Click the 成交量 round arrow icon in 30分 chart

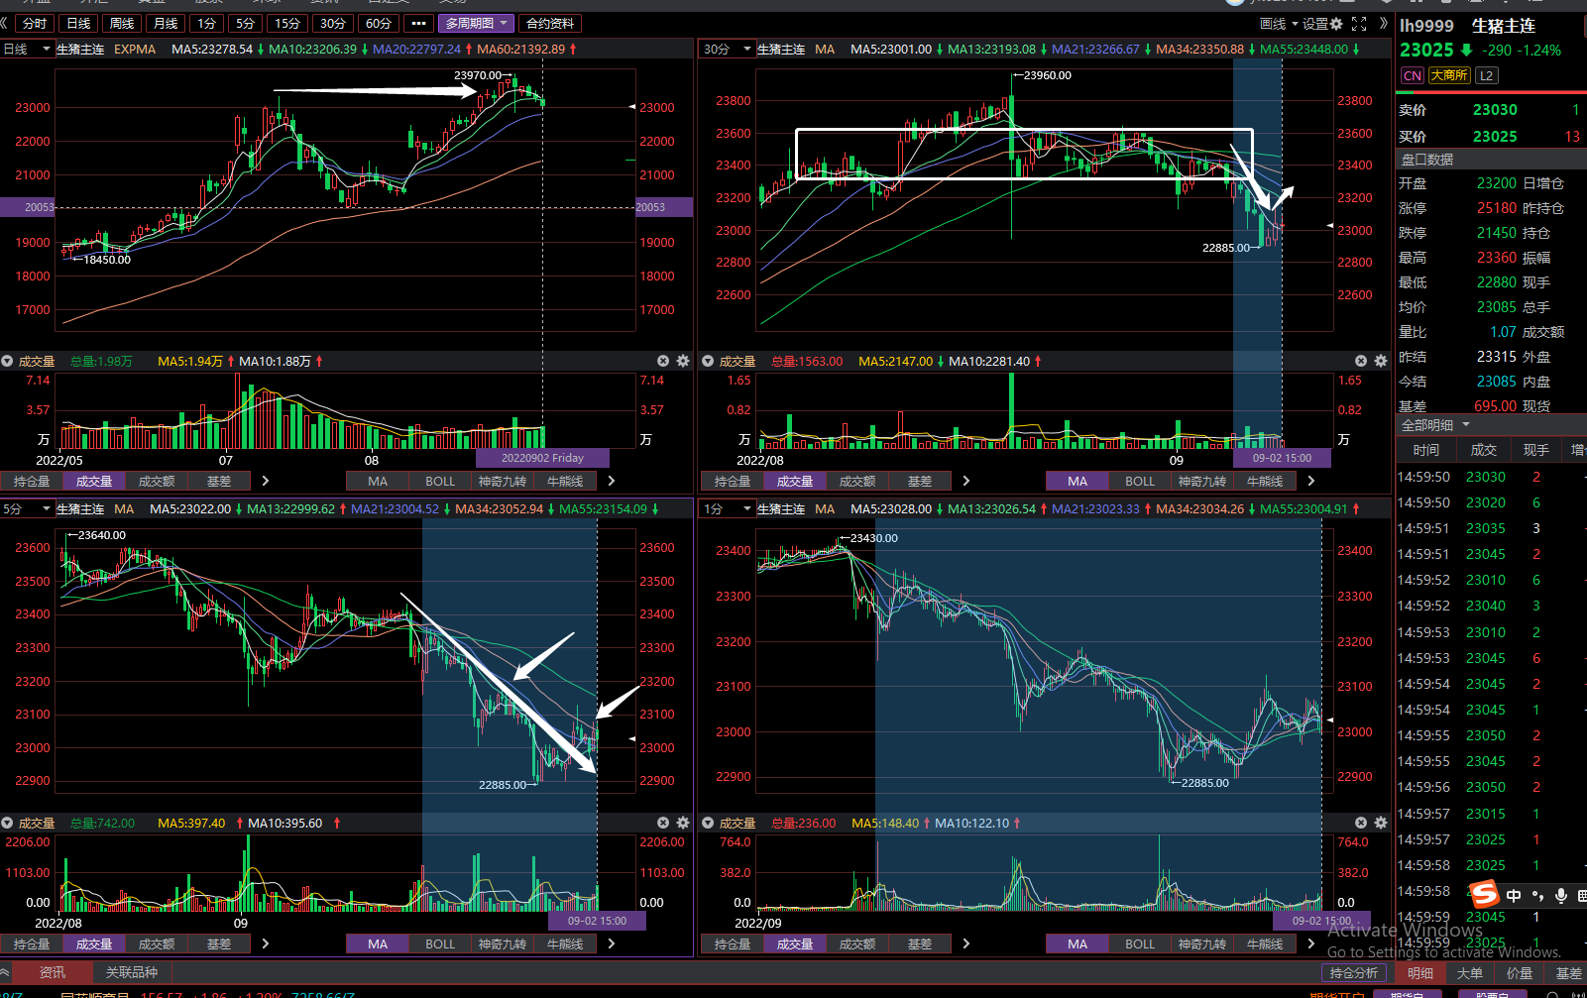click(x=708, y=361)
